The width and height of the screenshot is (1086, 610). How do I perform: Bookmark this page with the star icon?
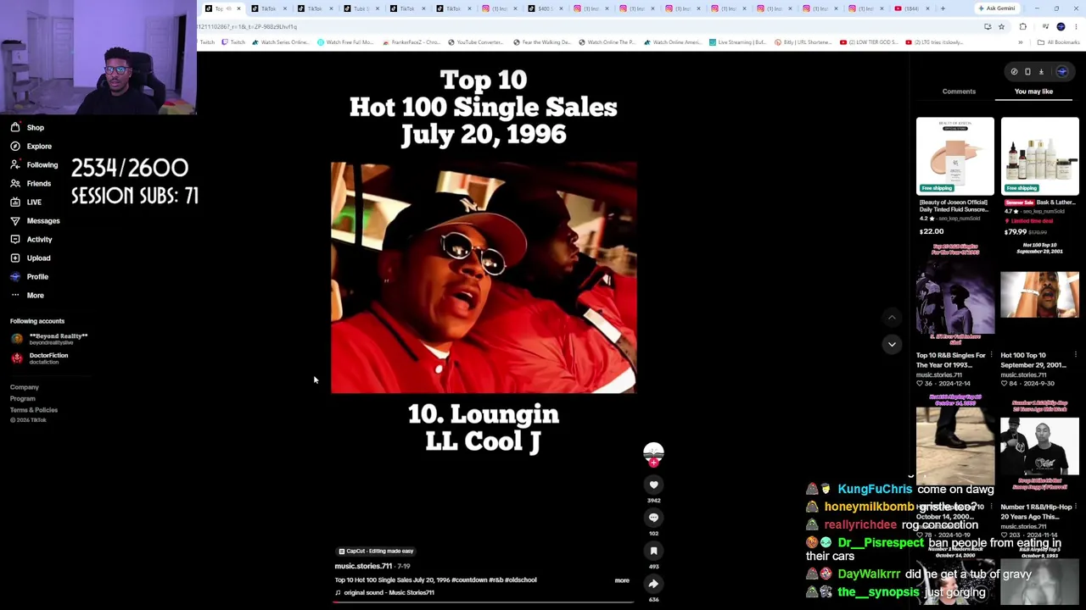pos(1001,27)
